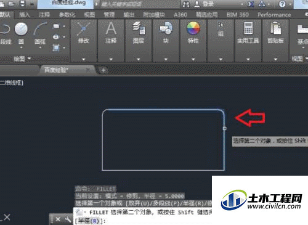308x225 pixels.
Task: Expand the 修改 panel dropdown arrow
Action: coord(83,59)
